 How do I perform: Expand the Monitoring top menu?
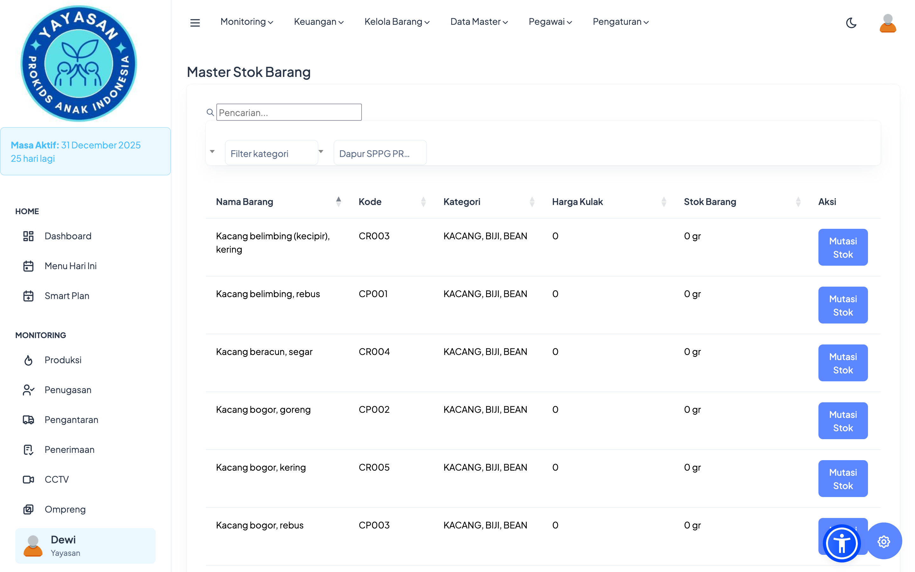pyautogui.click(x=247, y=22)
